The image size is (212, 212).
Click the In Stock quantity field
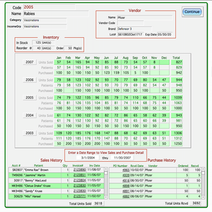tap(37, 42)
